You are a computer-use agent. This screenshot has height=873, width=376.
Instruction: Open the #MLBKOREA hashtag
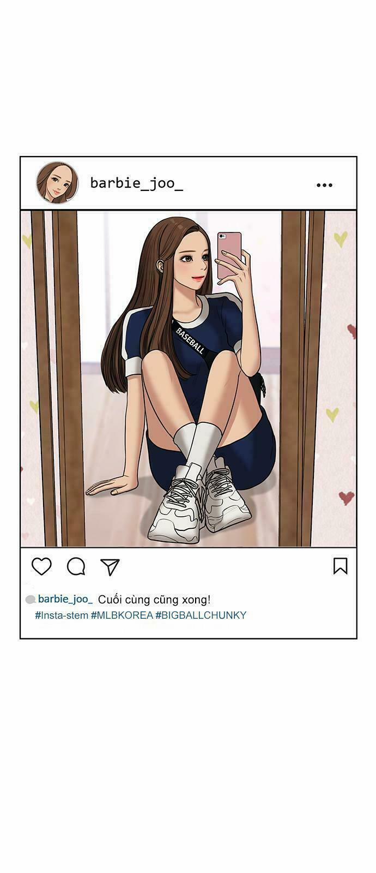(122, 615)
